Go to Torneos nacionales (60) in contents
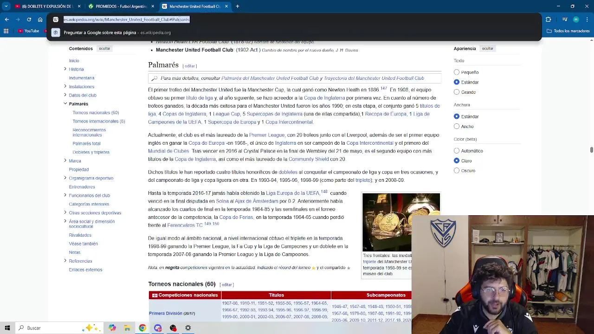Viewport: 594px width, 334px height. pyautogui.click(x=96, y=113)
